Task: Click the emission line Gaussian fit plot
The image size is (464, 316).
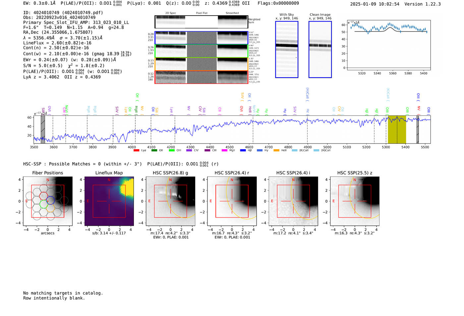Action: pyautogui.click(x=389, y=45)
